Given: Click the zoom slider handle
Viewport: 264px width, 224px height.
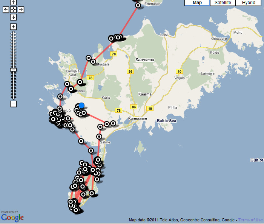Looking at the screenshot, I should [x=13, y=70].
